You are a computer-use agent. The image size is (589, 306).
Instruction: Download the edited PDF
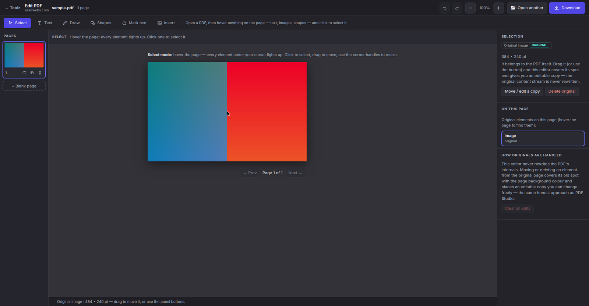coord(567,8)
